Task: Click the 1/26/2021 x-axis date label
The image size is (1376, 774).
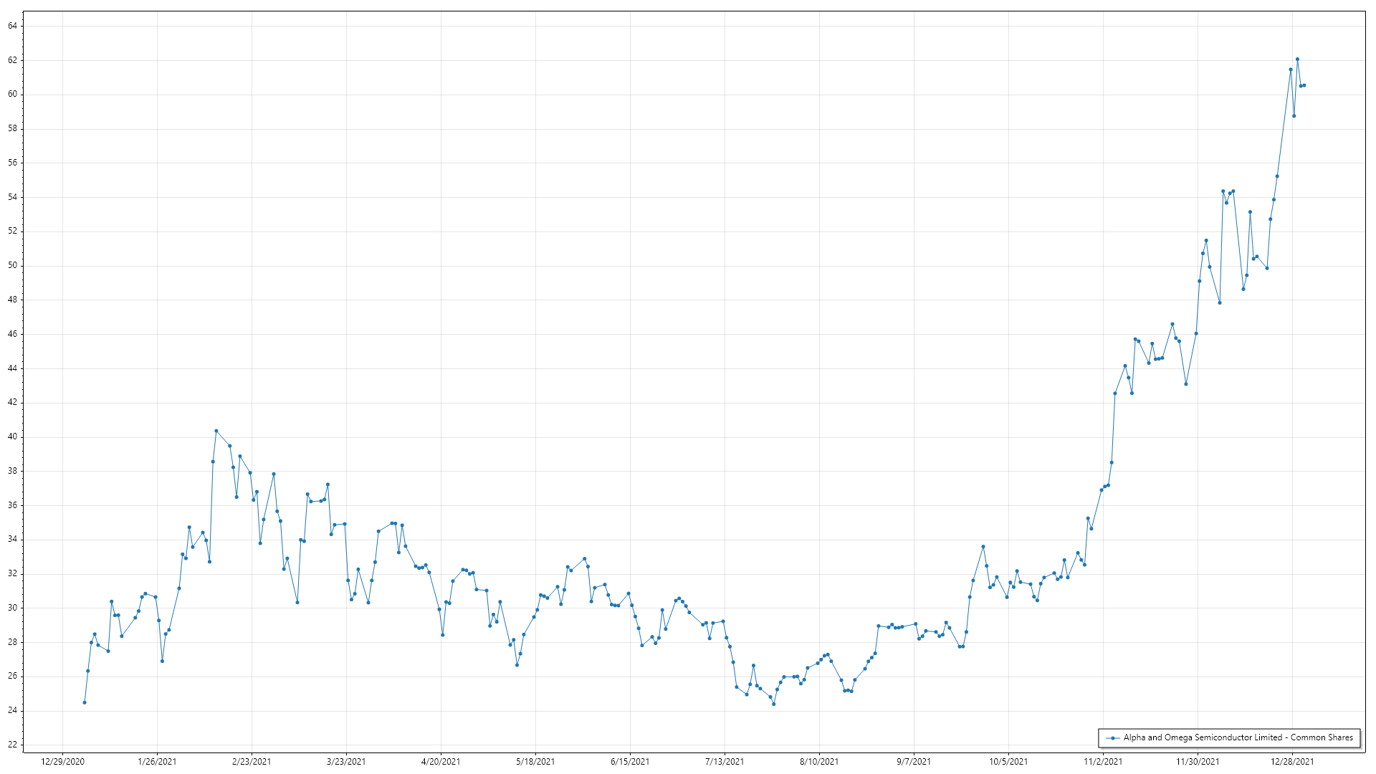Action: tap(157, 762)
